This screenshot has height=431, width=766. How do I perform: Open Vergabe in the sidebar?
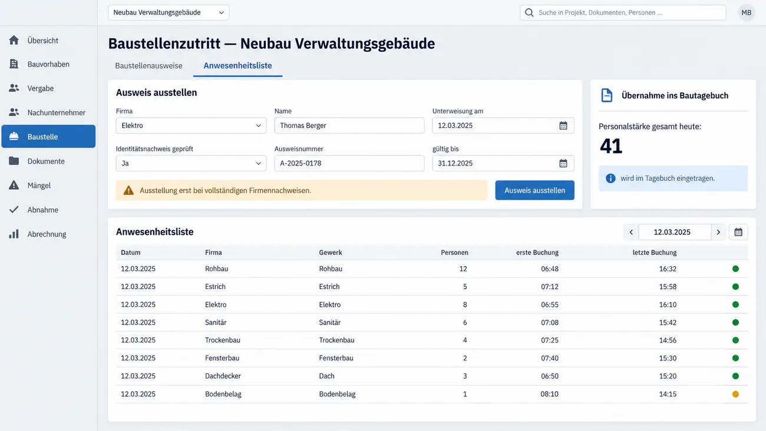48,88
